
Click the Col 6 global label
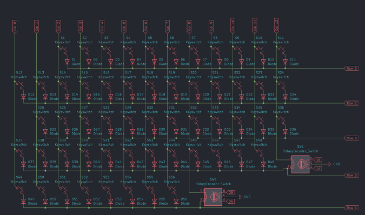145,26
